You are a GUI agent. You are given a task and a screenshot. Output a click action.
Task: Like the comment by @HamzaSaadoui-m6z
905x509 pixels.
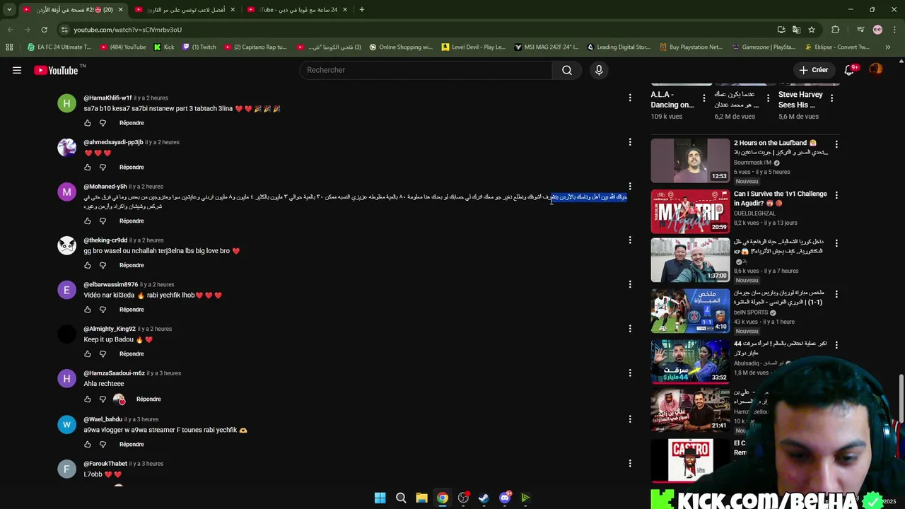(88, 399)
